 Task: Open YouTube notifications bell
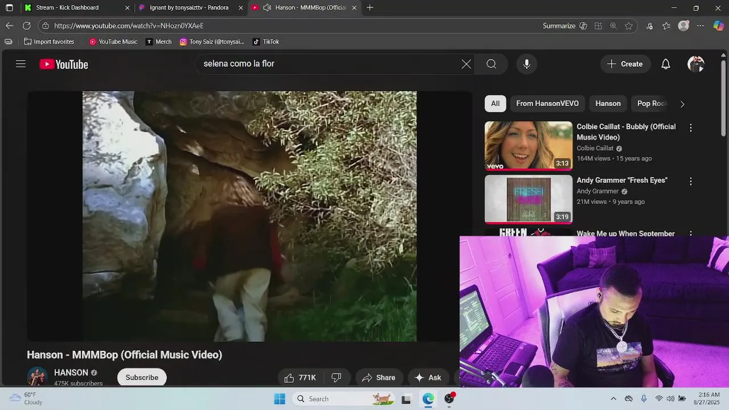tap(665, 64)
